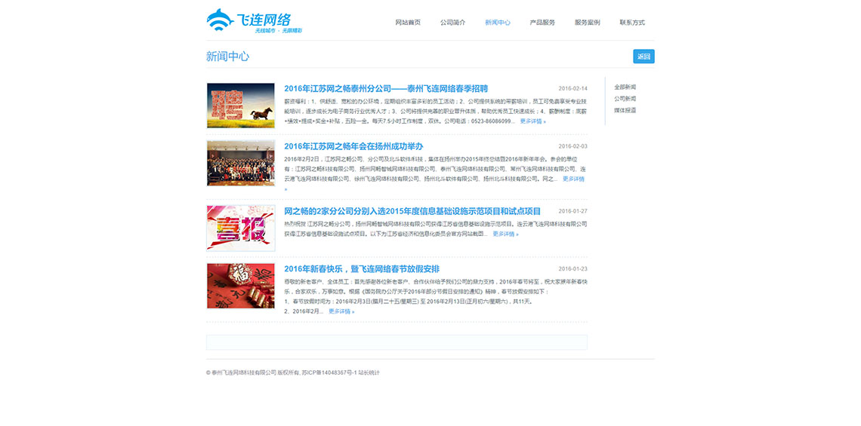The image size is (861, 426).
Task: Click the blue 返回 button
Action: [x=643, y=57]
